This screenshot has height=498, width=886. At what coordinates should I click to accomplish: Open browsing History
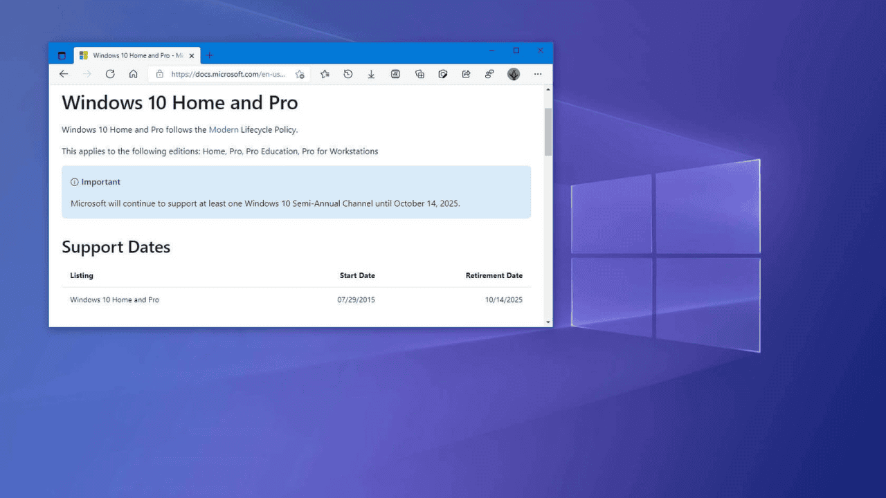348,74
